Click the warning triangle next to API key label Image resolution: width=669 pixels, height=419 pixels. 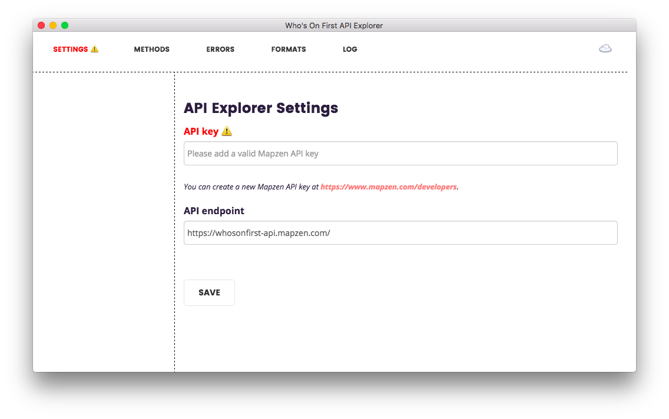(x=227, y=131)
